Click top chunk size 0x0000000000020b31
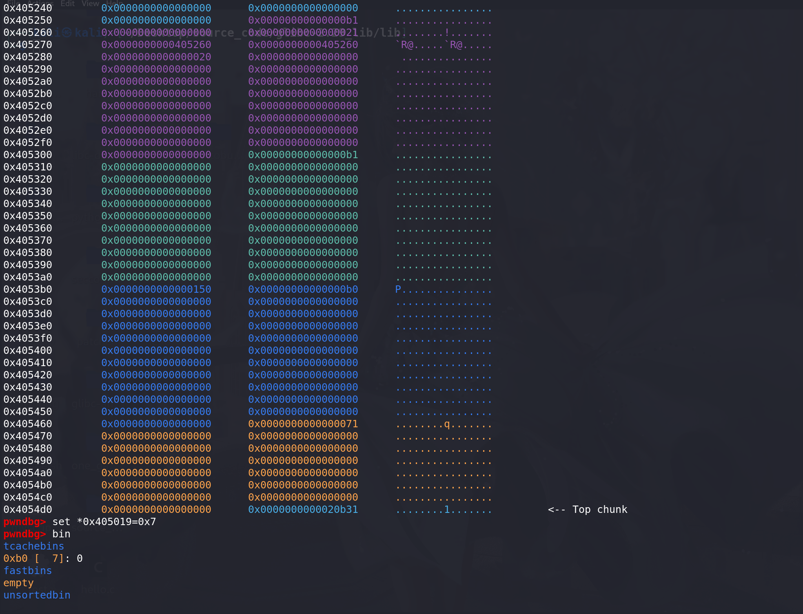The height and width of the screenshot is (614, 803). [x=303, y=509]
